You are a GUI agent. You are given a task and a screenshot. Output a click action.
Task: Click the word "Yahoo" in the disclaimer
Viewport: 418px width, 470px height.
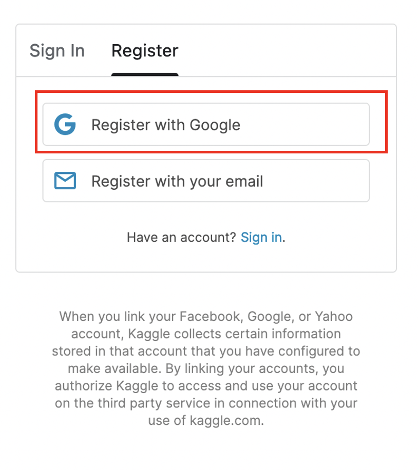pos(334,316)
